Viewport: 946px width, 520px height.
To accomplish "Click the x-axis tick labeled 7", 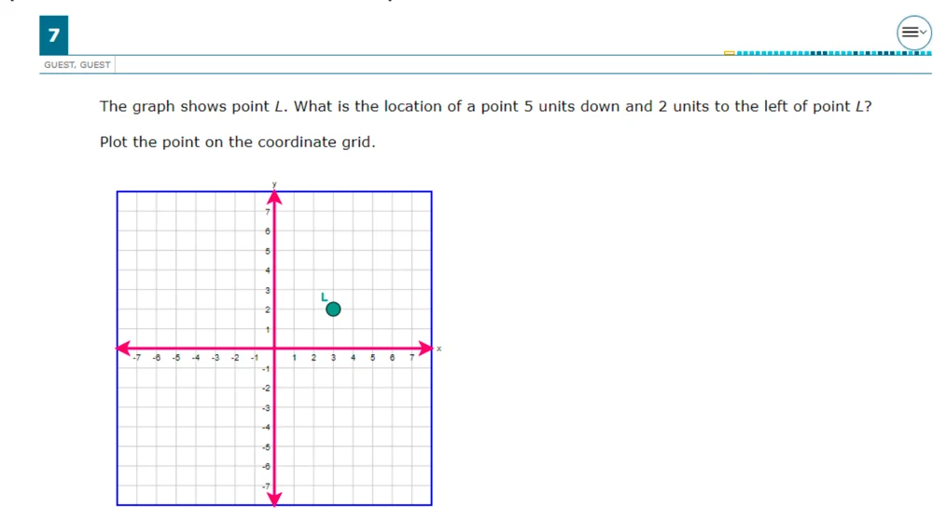I will coord(412,357).
